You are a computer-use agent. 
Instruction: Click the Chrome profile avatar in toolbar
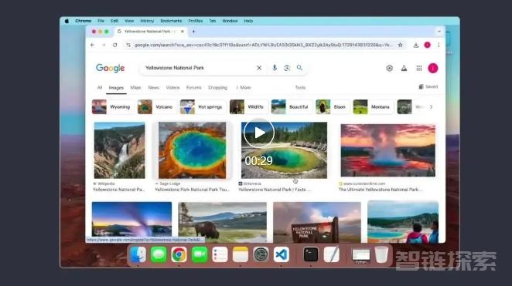point(427,45)
